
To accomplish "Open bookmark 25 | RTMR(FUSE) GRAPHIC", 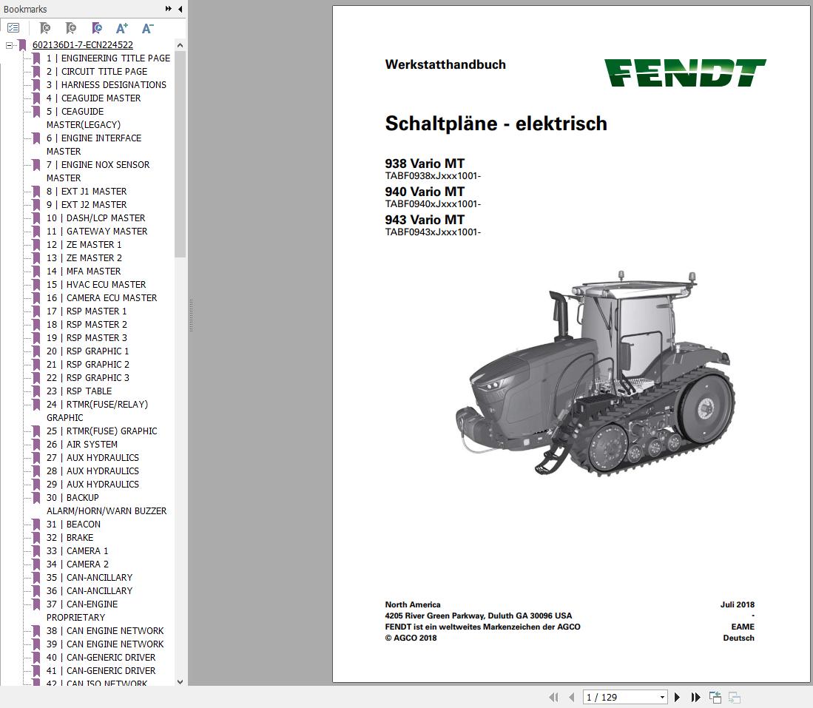I will point(101,431).
